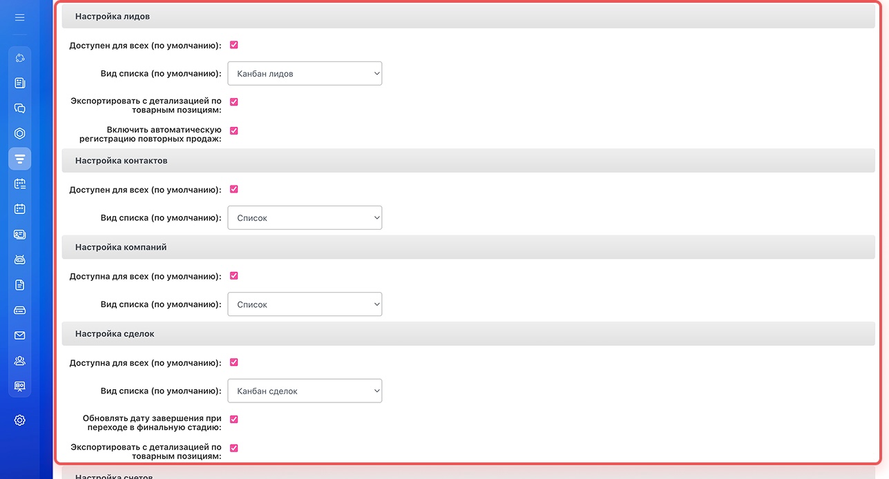Expand the companies 'Список' view dropdown

(305, 304)
